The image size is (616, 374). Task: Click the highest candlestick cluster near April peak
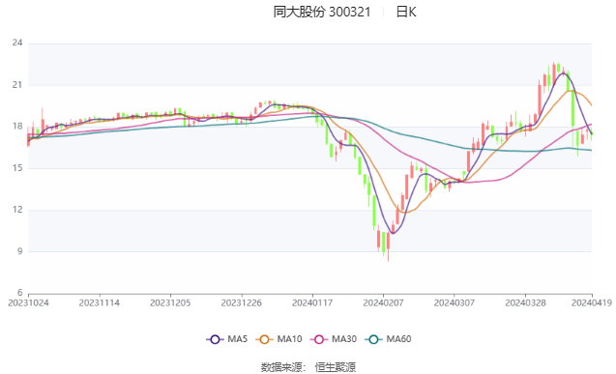coord(554,72)
